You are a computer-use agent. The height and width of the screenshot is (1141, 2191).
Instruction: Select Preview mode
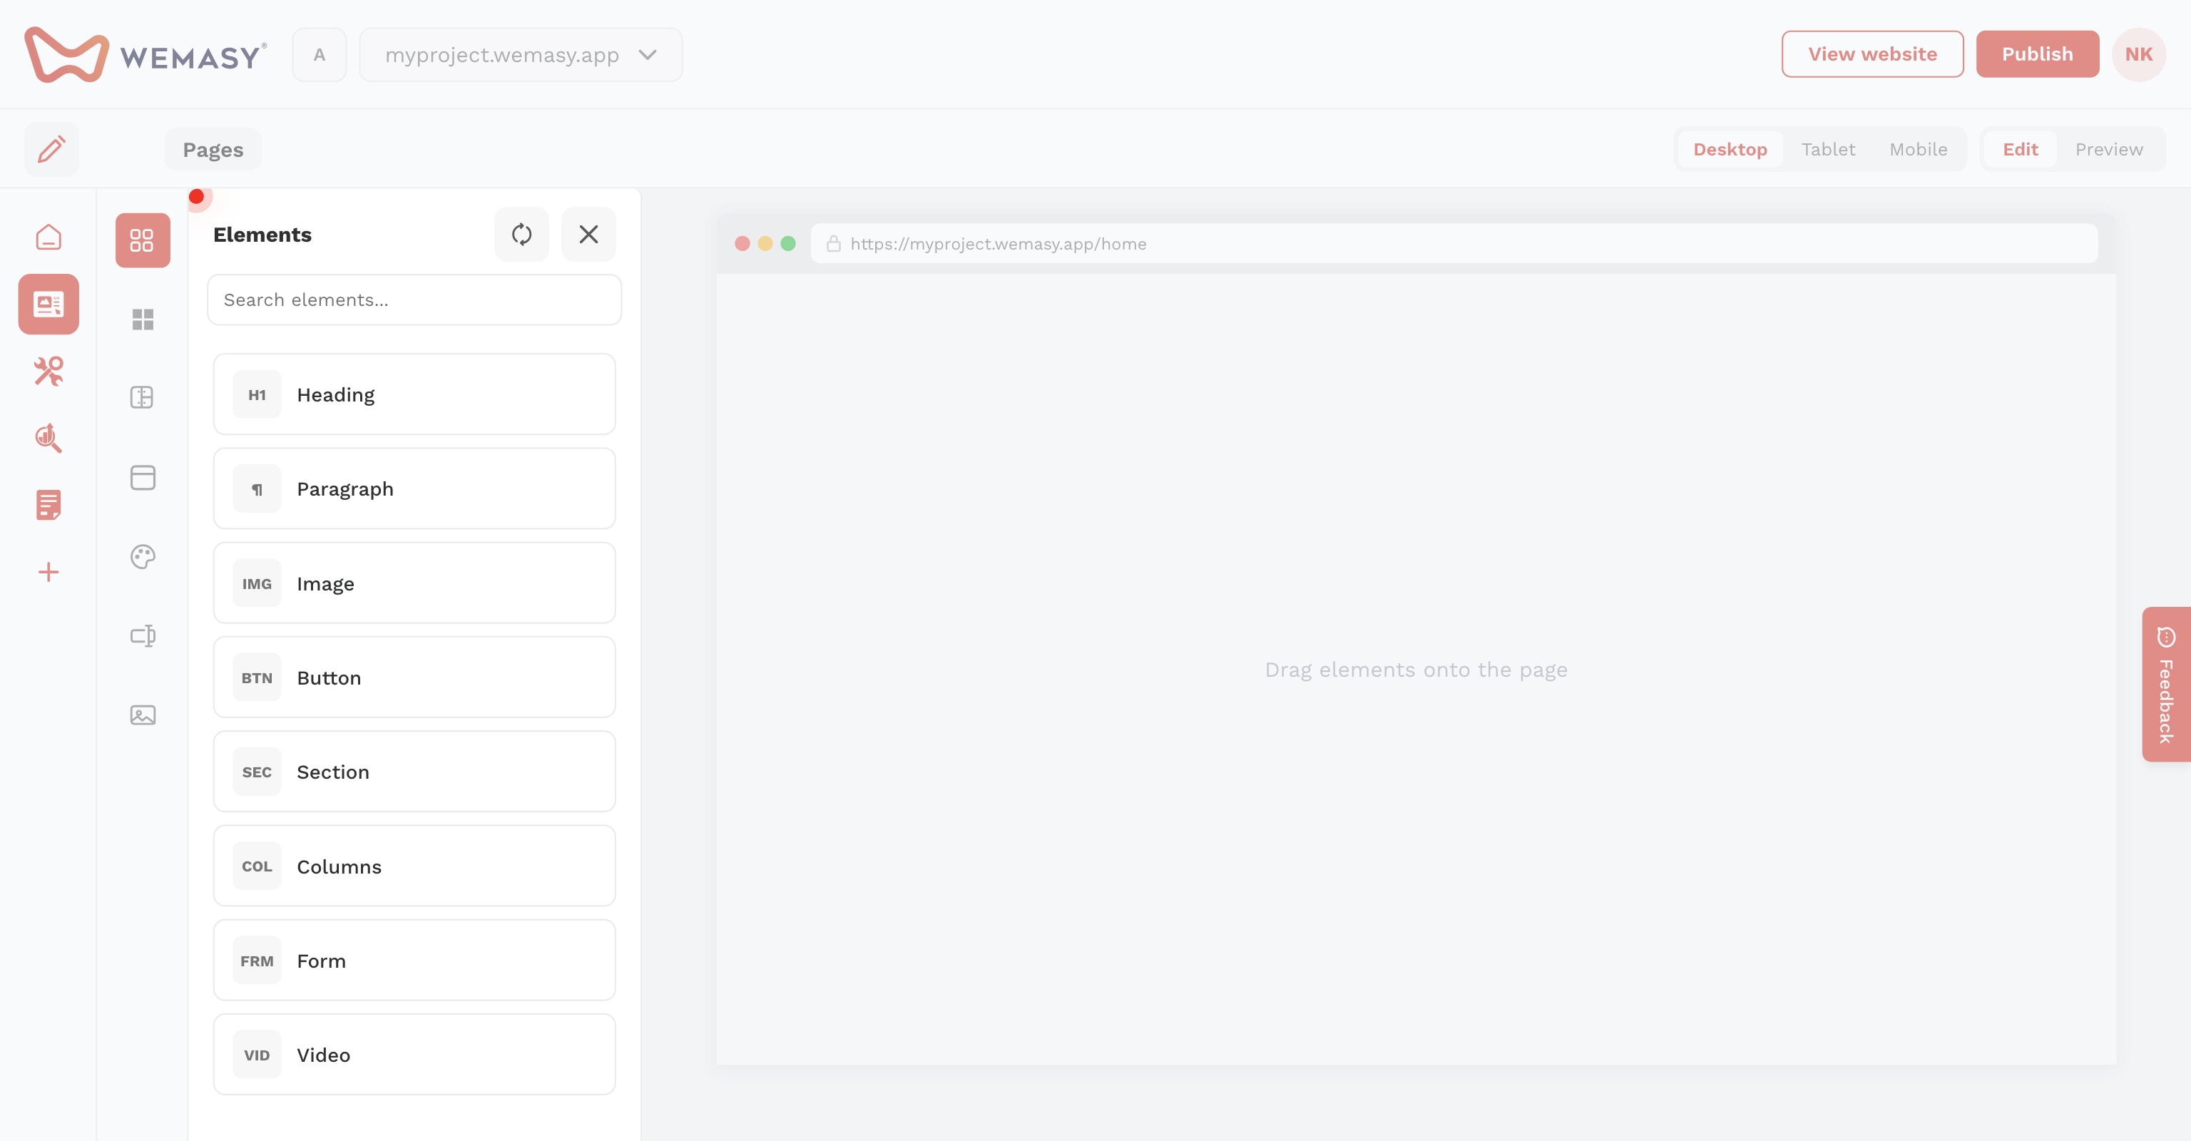click(x=2108, y=149)
